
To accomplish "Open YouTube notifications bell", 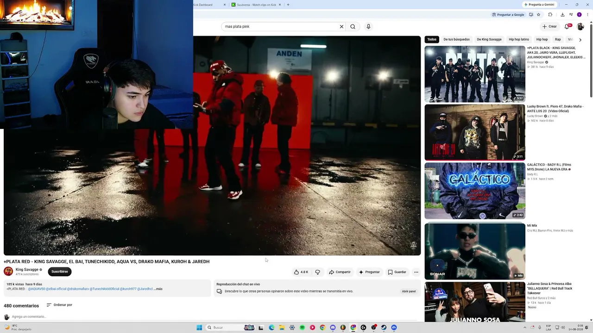I will tap(567, 26).
